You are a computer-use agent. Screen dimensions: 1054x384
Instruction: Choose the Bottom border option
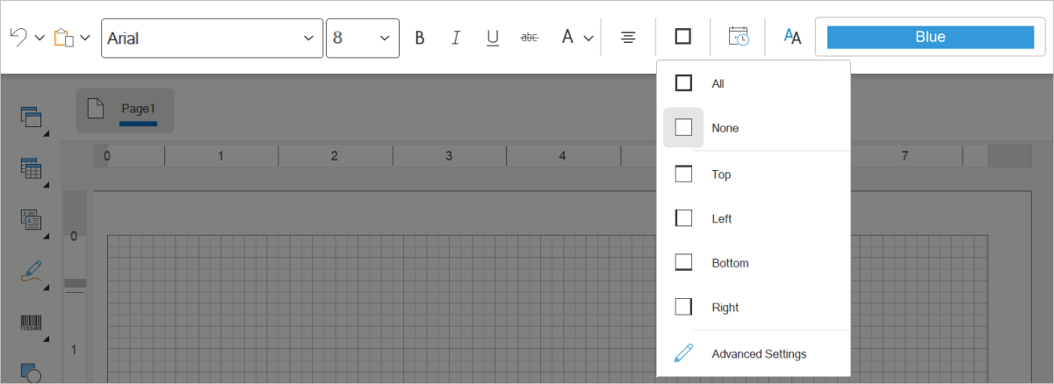(x=729, y=263)
